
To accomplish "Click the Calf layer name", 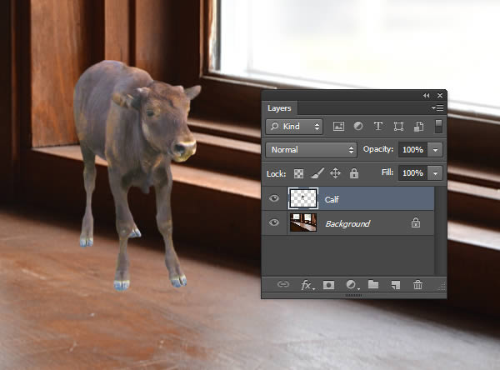I will 332,199.
